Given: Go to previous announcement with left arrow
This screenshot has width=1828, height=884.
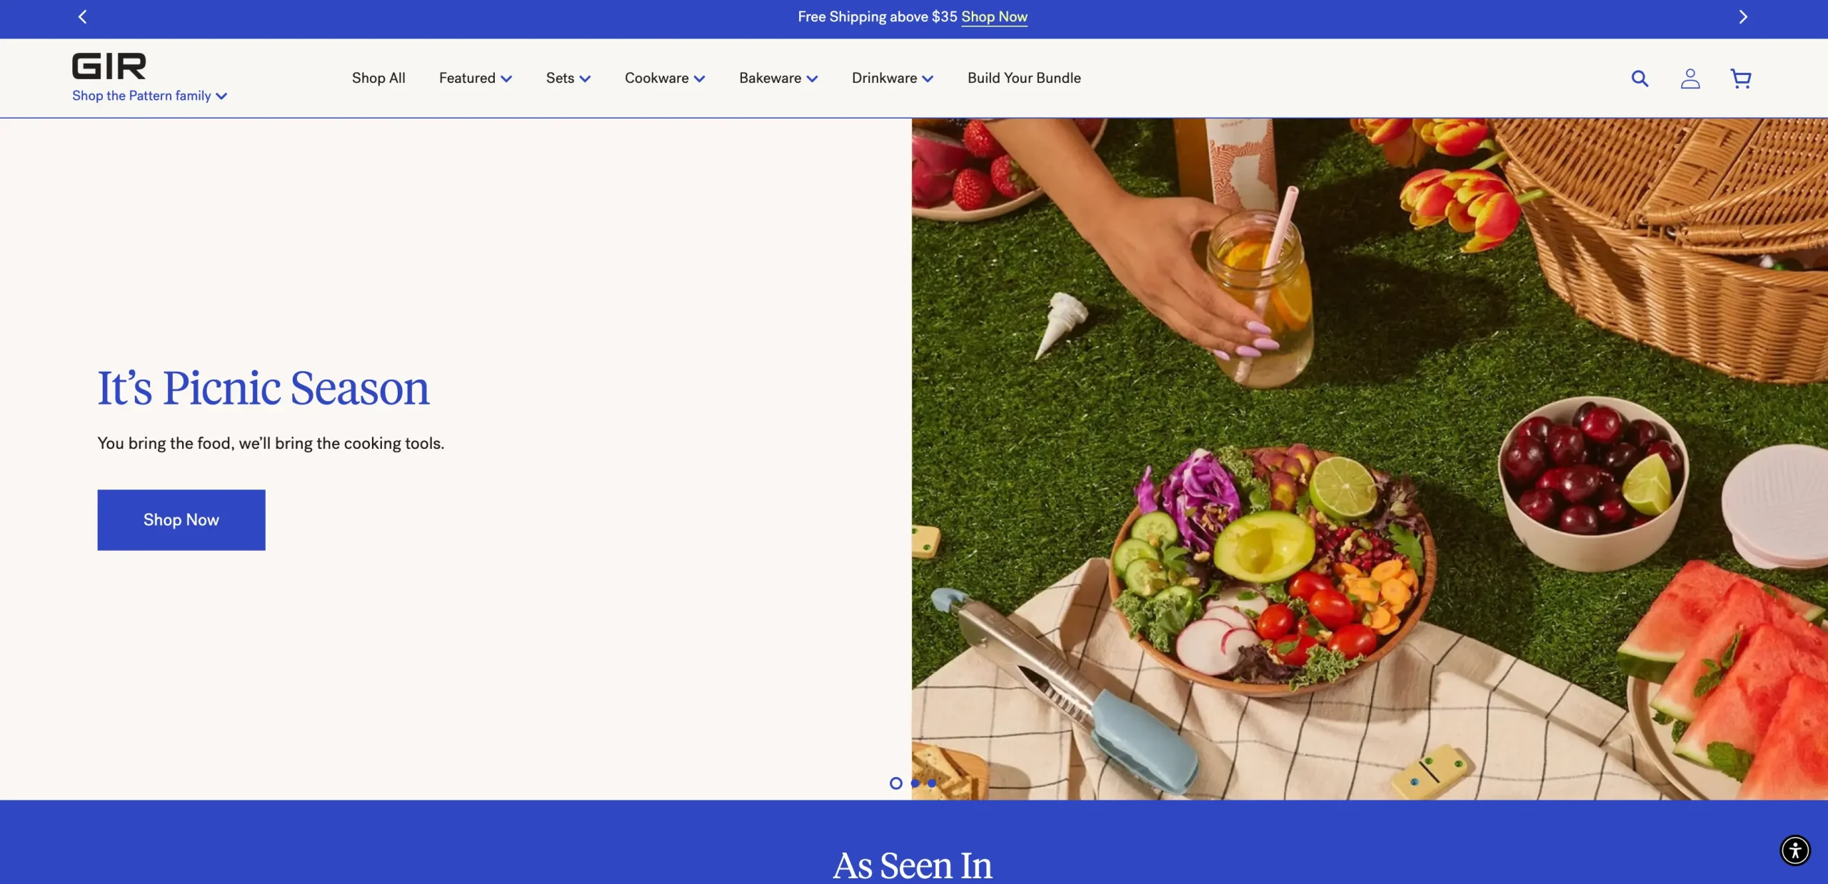Looking at the screenshot, I should click(82, 16).
